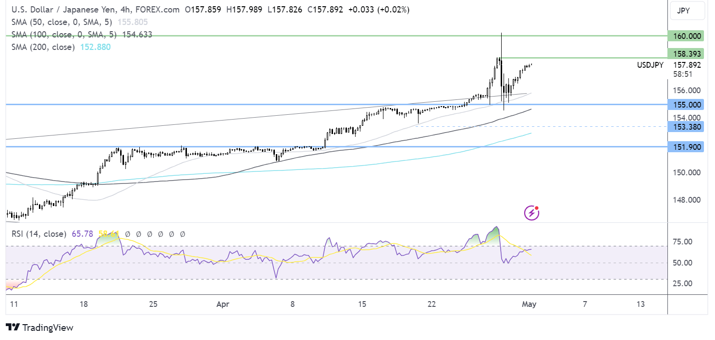Click date axis label 25
The width and height of the screenshot is (715, 340).
[x=153, y=304]
